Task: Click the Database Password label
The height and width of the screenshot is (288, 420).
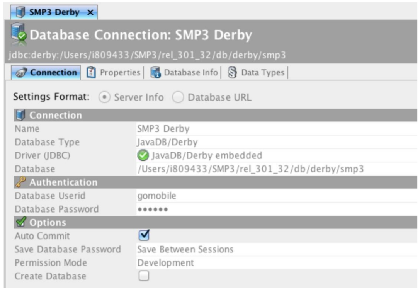Action: [x=57, y=209]
